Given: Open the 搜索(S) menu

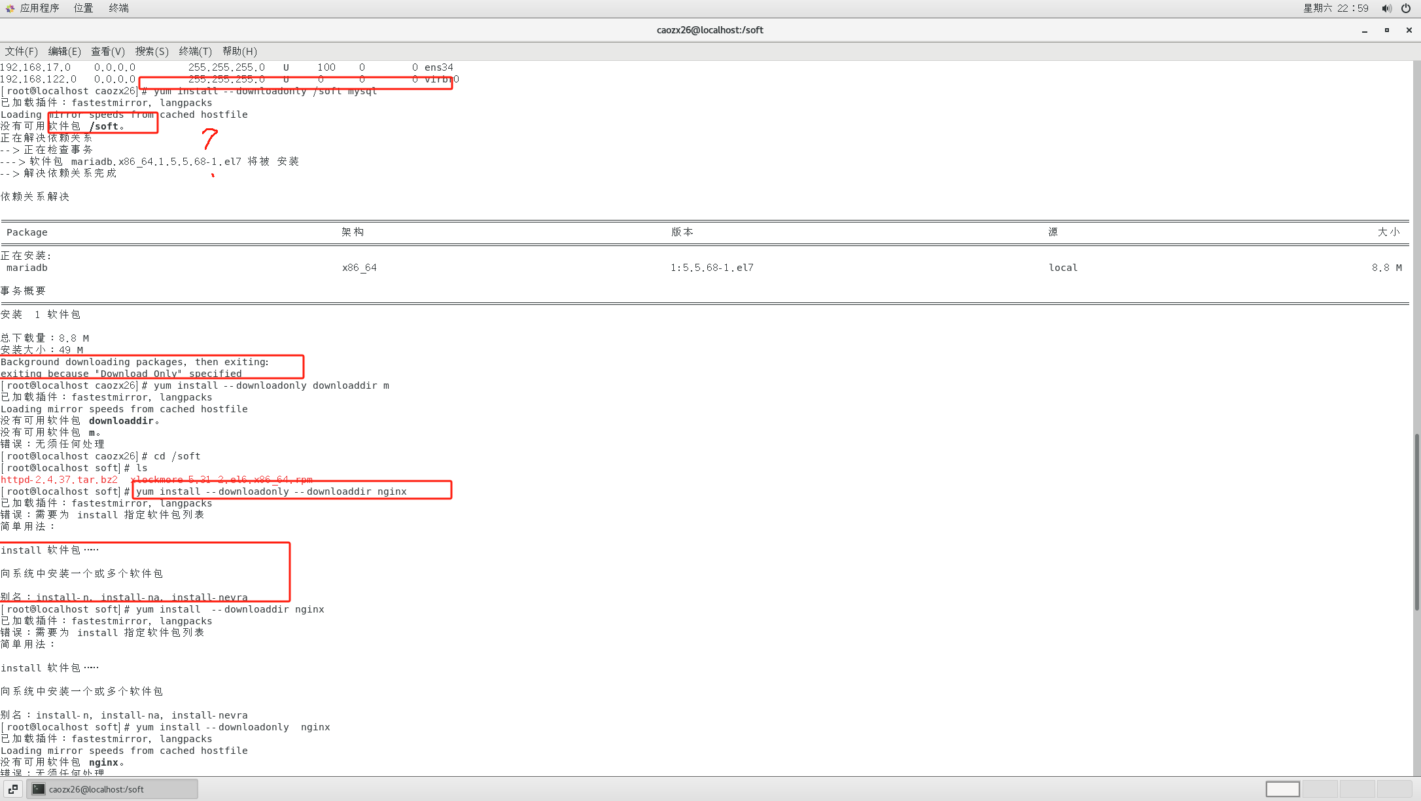Looking at the screenshot, I should 152,51.
